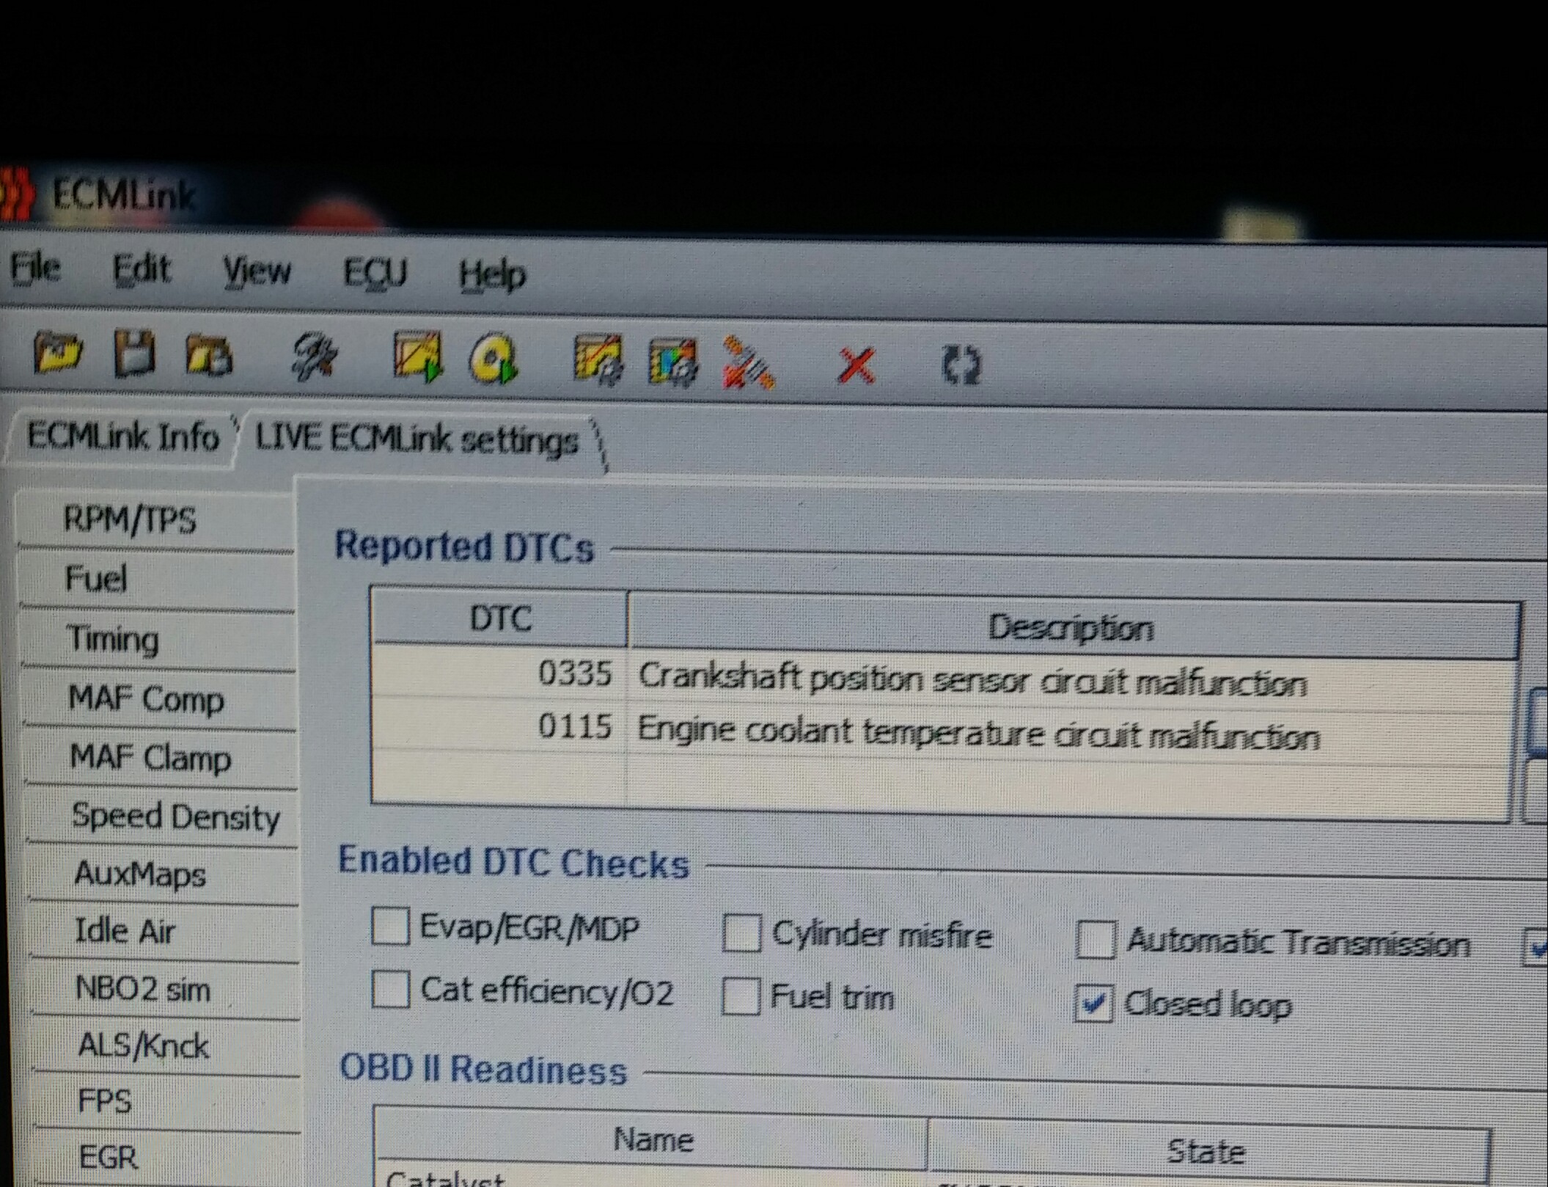Click the multicolor graph with gear icon
Image resolution: width=1548 pixels, height=1187 pixels.
coord(673,361)
